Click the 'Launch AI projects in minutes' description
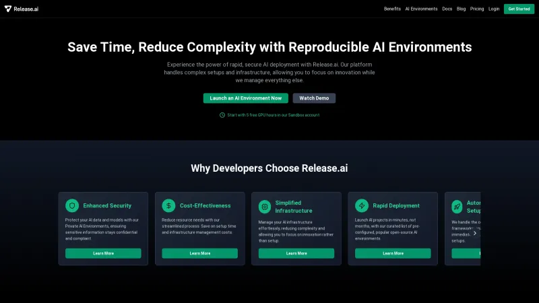This screenshot has width=539, height=303. [x=387, y=229]
